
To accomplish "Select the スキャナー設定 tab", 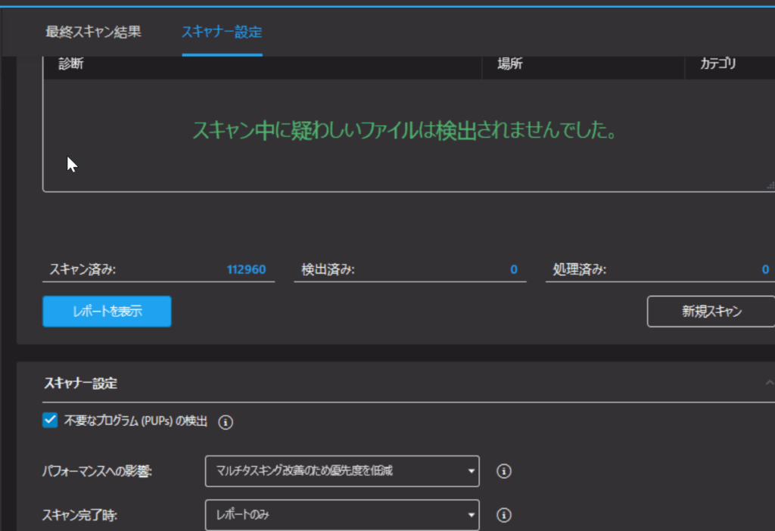I will click(222, 33).
